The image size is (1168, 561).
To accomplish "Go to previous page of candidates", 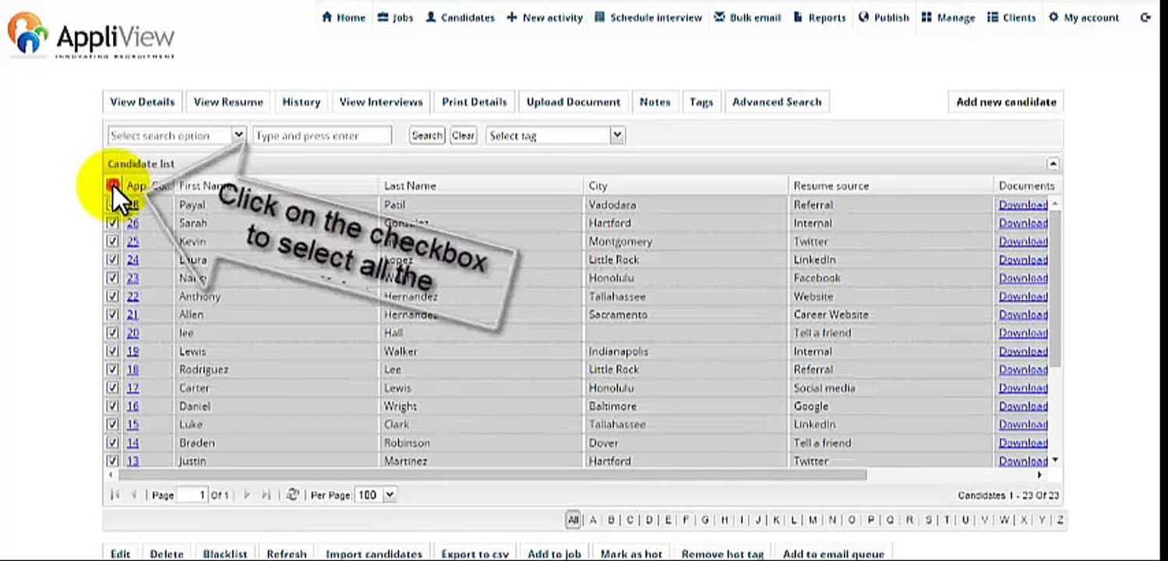I will click(134, 495).
